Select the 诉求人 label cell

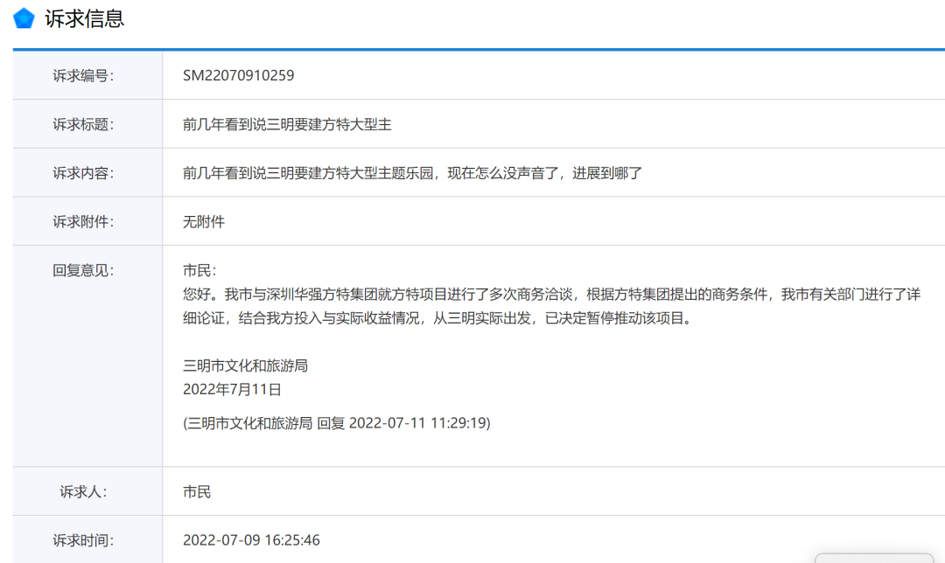pos(83,492)
